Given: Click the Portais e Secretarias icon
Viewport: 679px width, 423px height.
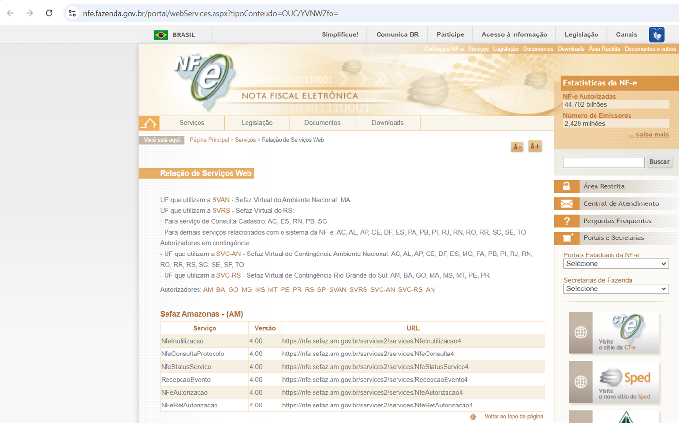Looking at the screenshot, I should [566, 238].
